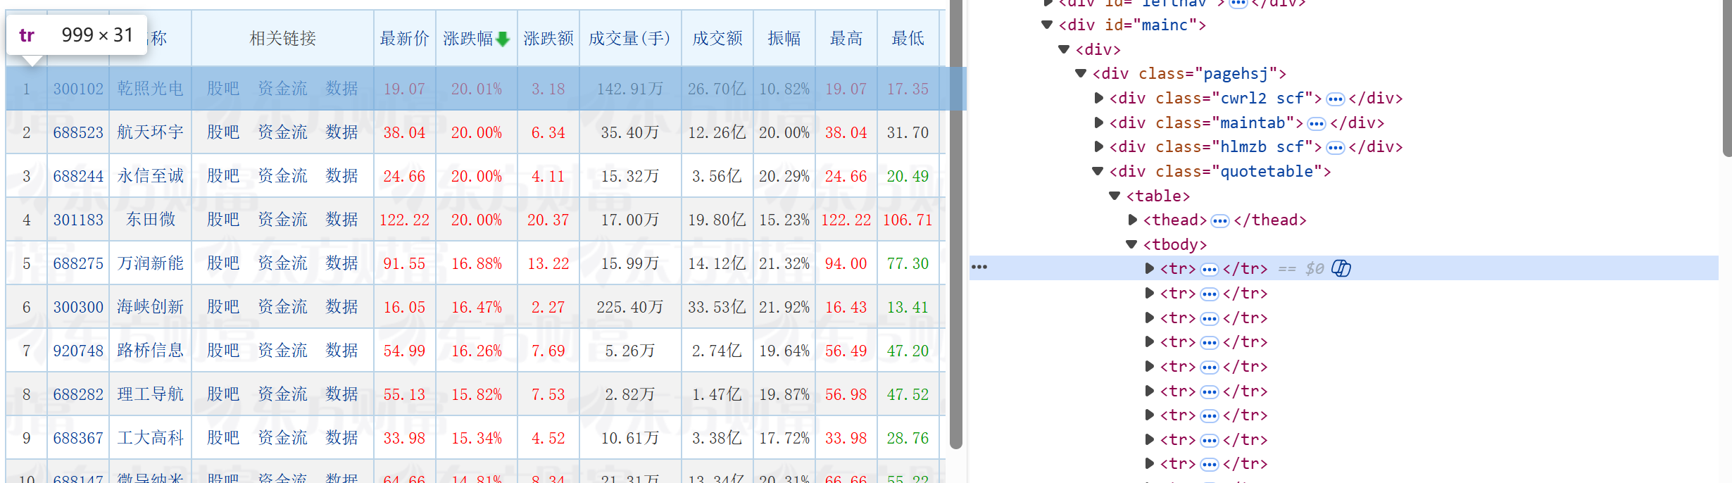Select the unclassed div node under mainc
The image size is (1732, 483).
point(1098,49)
